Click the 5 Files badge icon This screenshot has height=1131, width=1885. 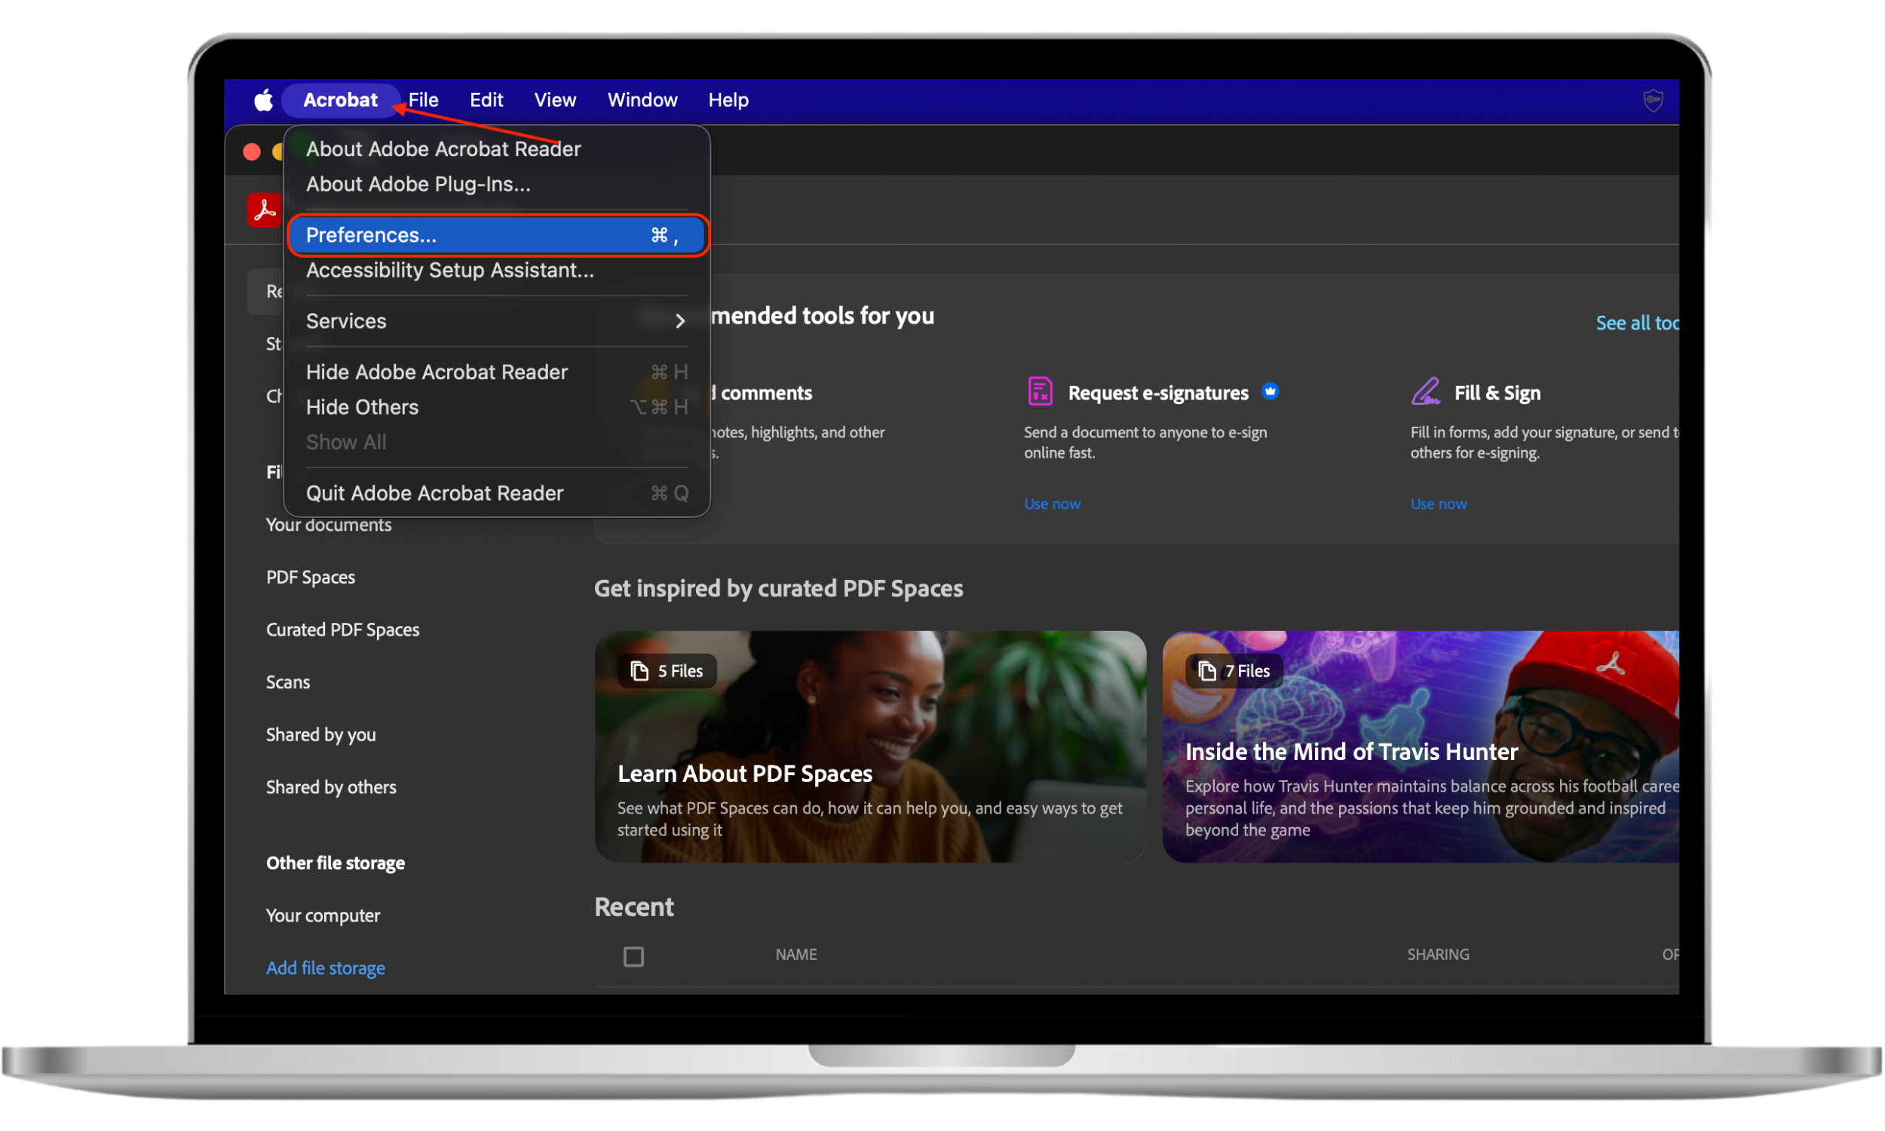pyautogui.click(x=639, y=670)
